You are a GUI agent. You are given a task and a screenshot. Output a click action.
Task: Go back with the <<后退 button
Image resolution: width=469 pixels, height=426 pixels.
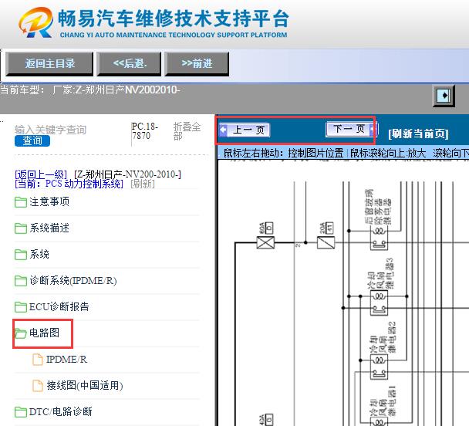point(130,63)
